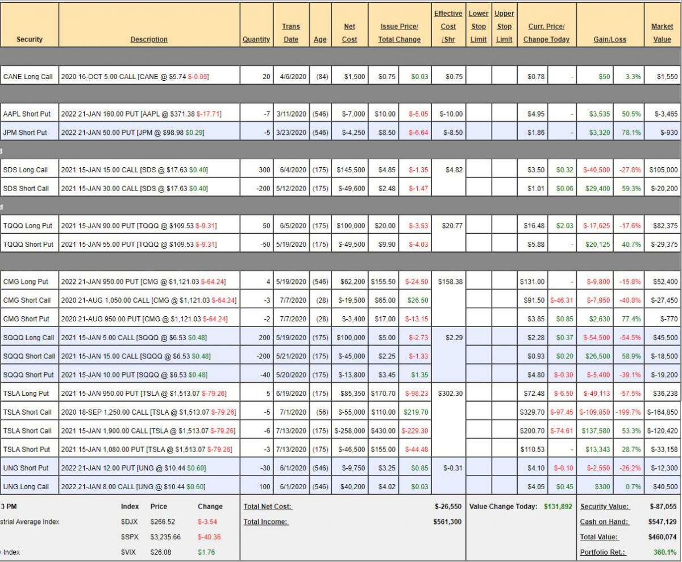
Task: Open the Cash on Hand link
Action: click(x=604, y=522)
